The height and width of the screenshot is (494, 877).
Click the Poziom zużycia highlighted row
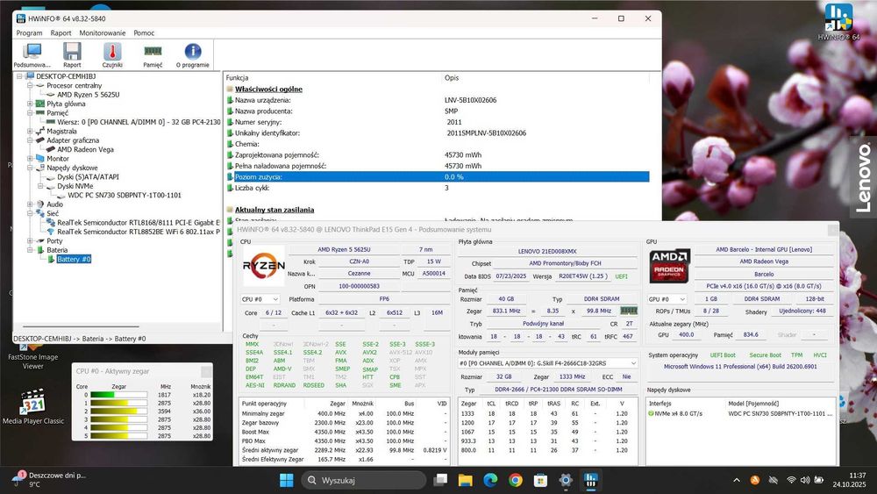pyautogui.click(x=438, y=176)
